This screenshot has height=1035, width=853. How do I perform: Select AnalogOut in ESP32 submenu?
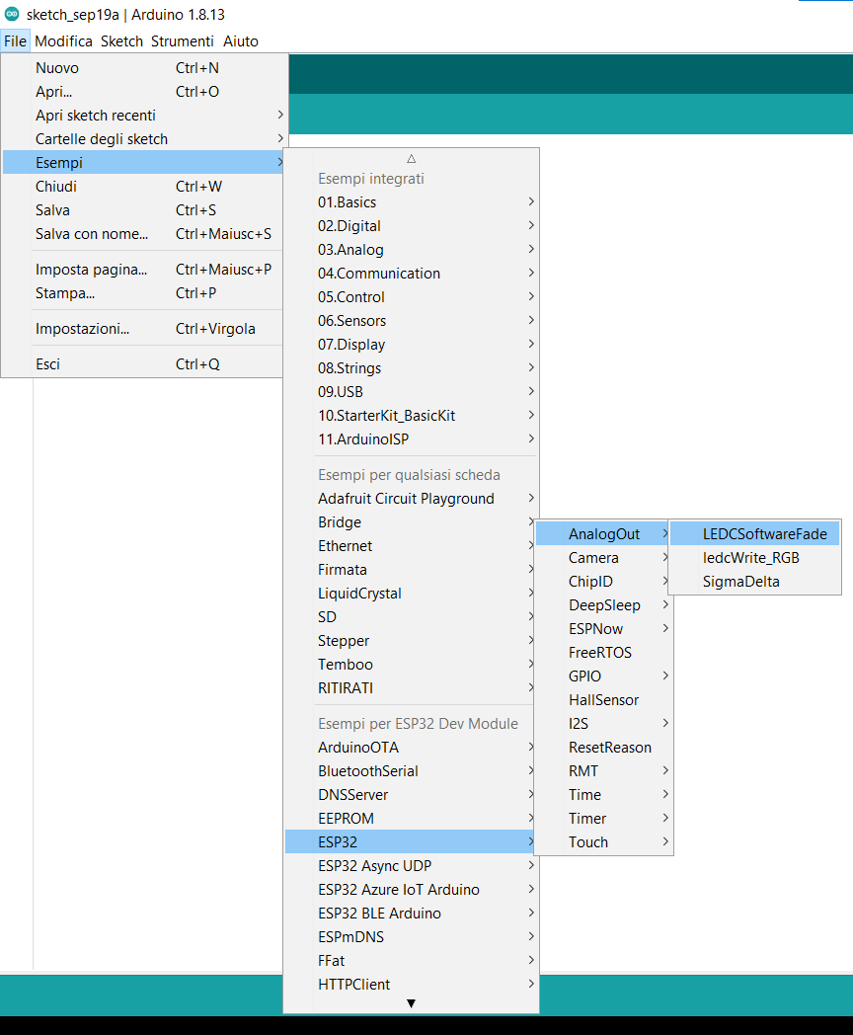point(603,534)
